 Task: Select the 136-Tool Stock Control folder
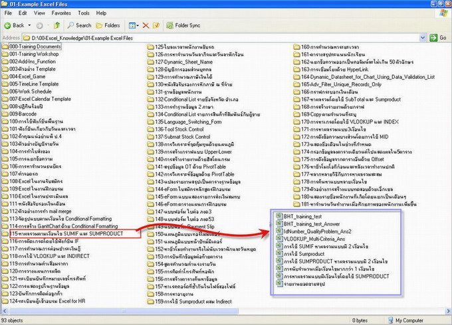(175, 129)
